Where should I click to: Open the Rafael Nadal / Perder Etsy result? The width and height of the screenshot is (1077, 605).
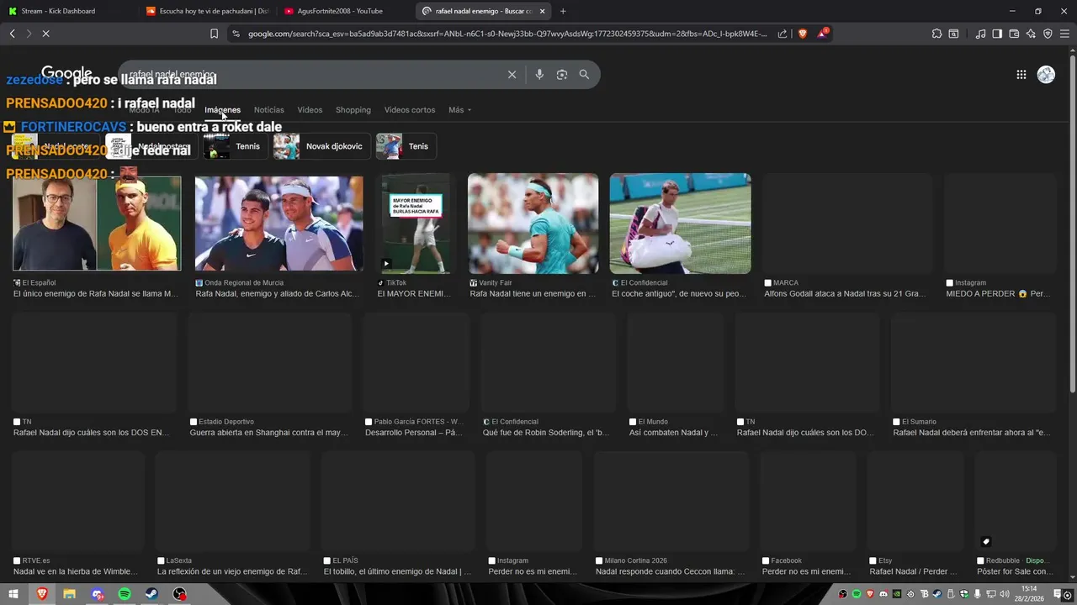(x=914, y=571)
